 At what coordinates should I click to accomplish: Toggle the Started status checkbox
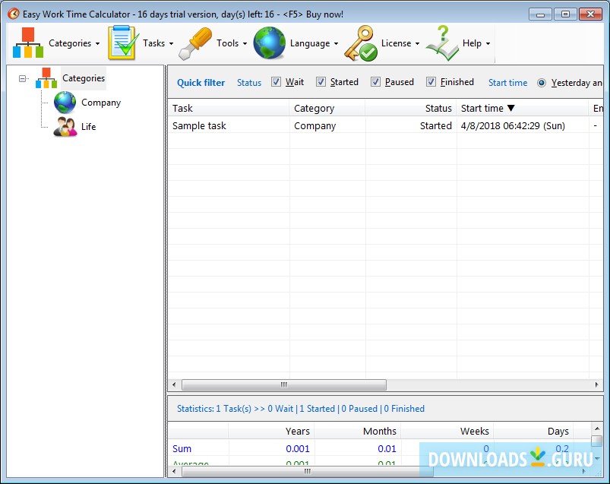coord(321,82)
